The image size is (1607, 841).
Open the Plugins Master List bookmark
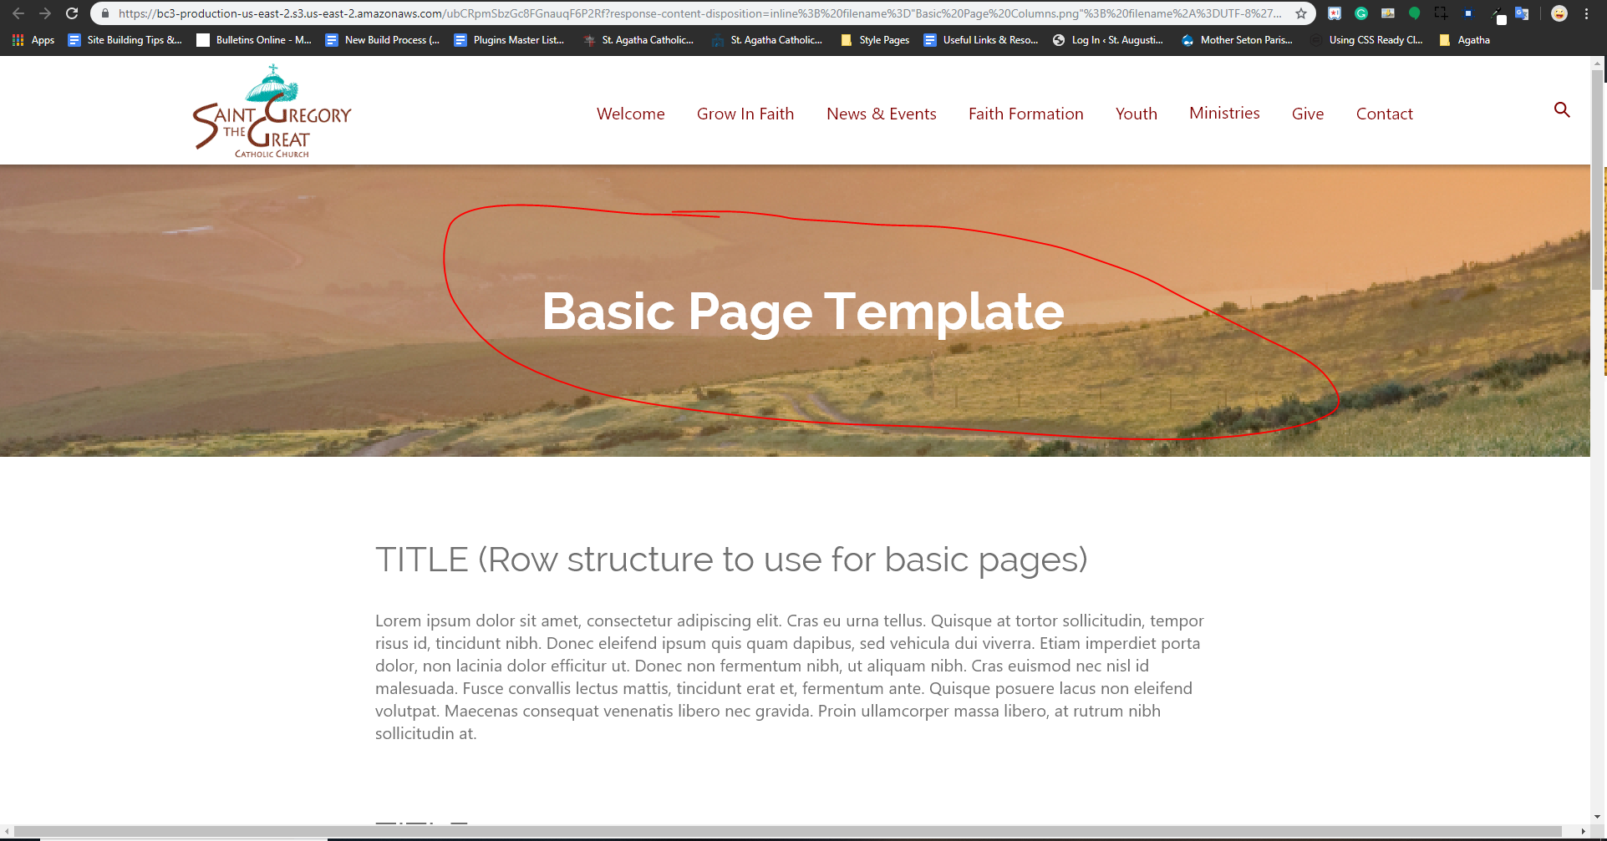point(509,40)
